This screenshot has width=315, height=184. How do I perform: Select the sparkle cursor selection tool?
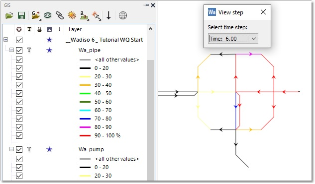(96, 15)
